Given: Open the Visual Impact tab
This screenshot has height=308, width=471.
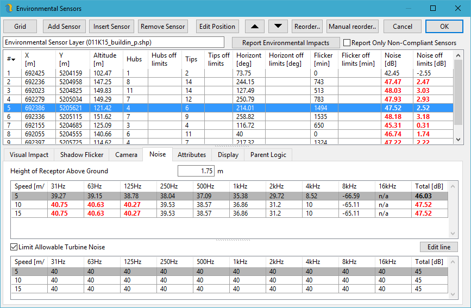Looking at the screenshot, I should click(29, 155).
